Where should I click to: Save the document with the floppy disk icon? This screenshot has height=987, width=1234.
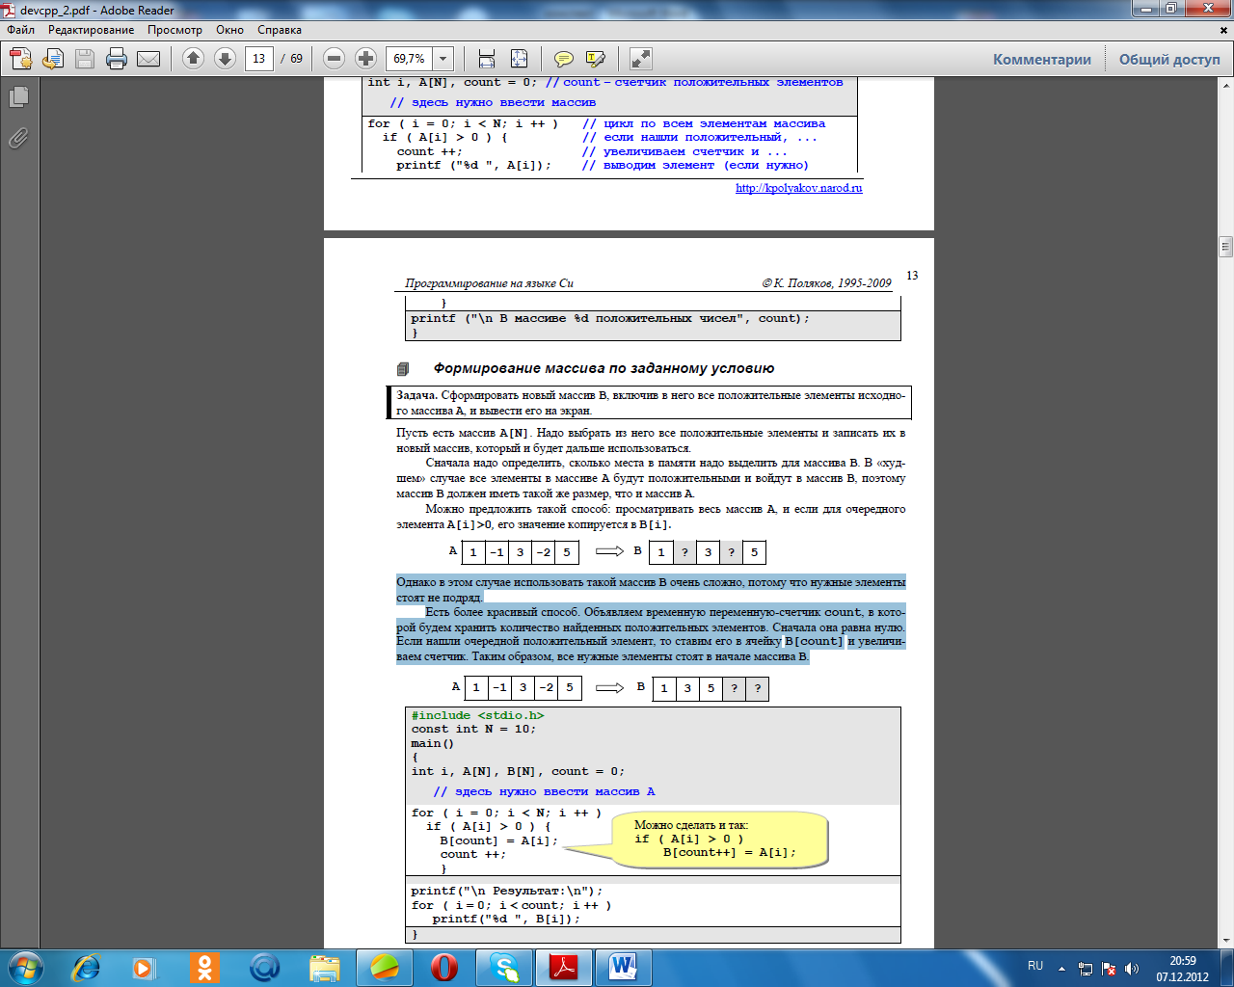85,59
